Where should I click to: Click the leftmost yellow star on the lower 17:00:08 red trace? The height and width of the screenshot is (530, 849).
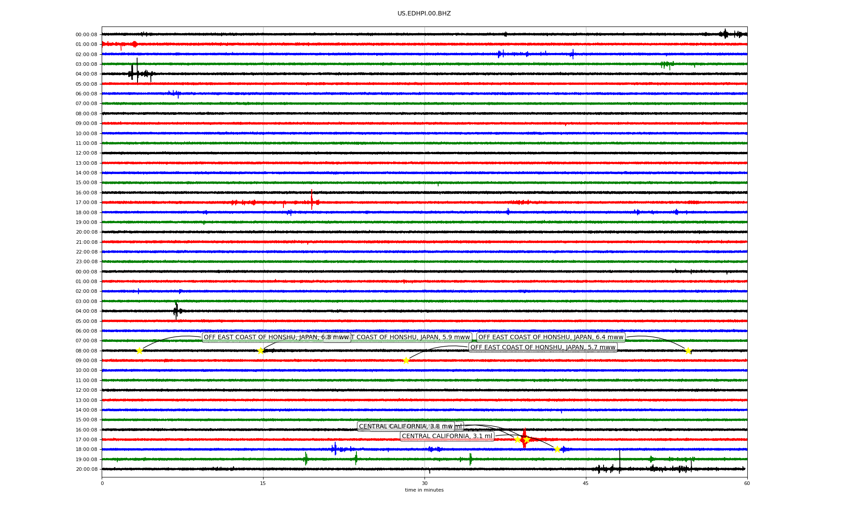(517, 439)
